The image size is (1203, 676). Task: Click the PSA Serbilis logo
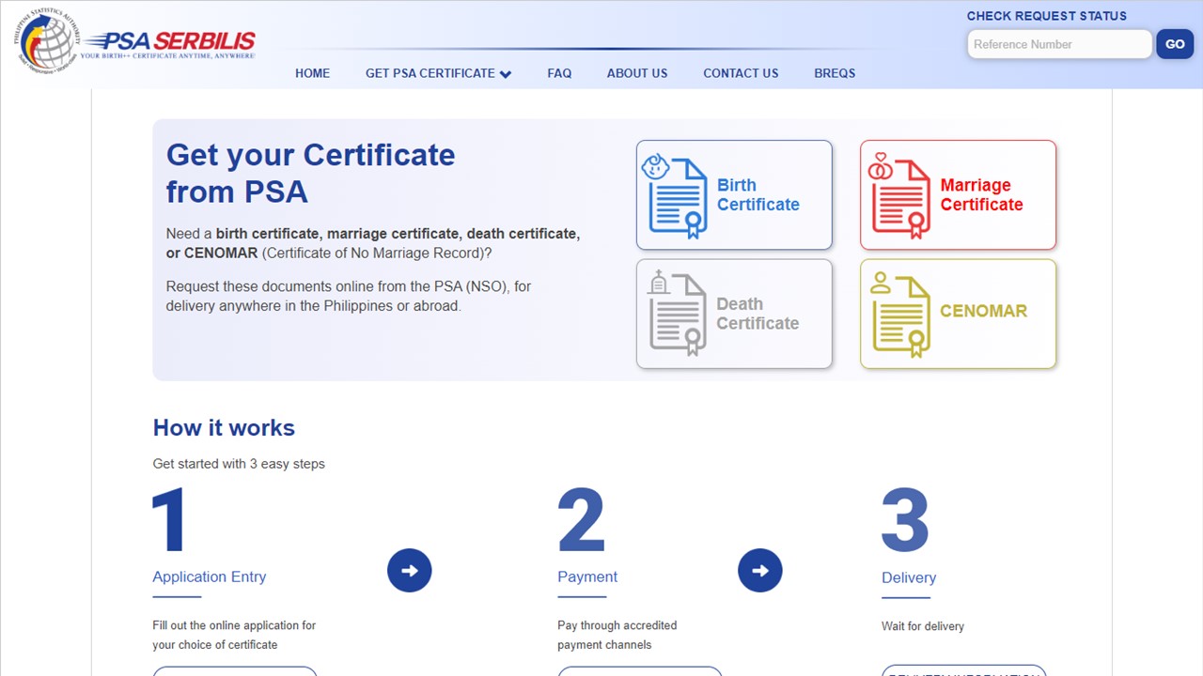(x=169, y=43)
